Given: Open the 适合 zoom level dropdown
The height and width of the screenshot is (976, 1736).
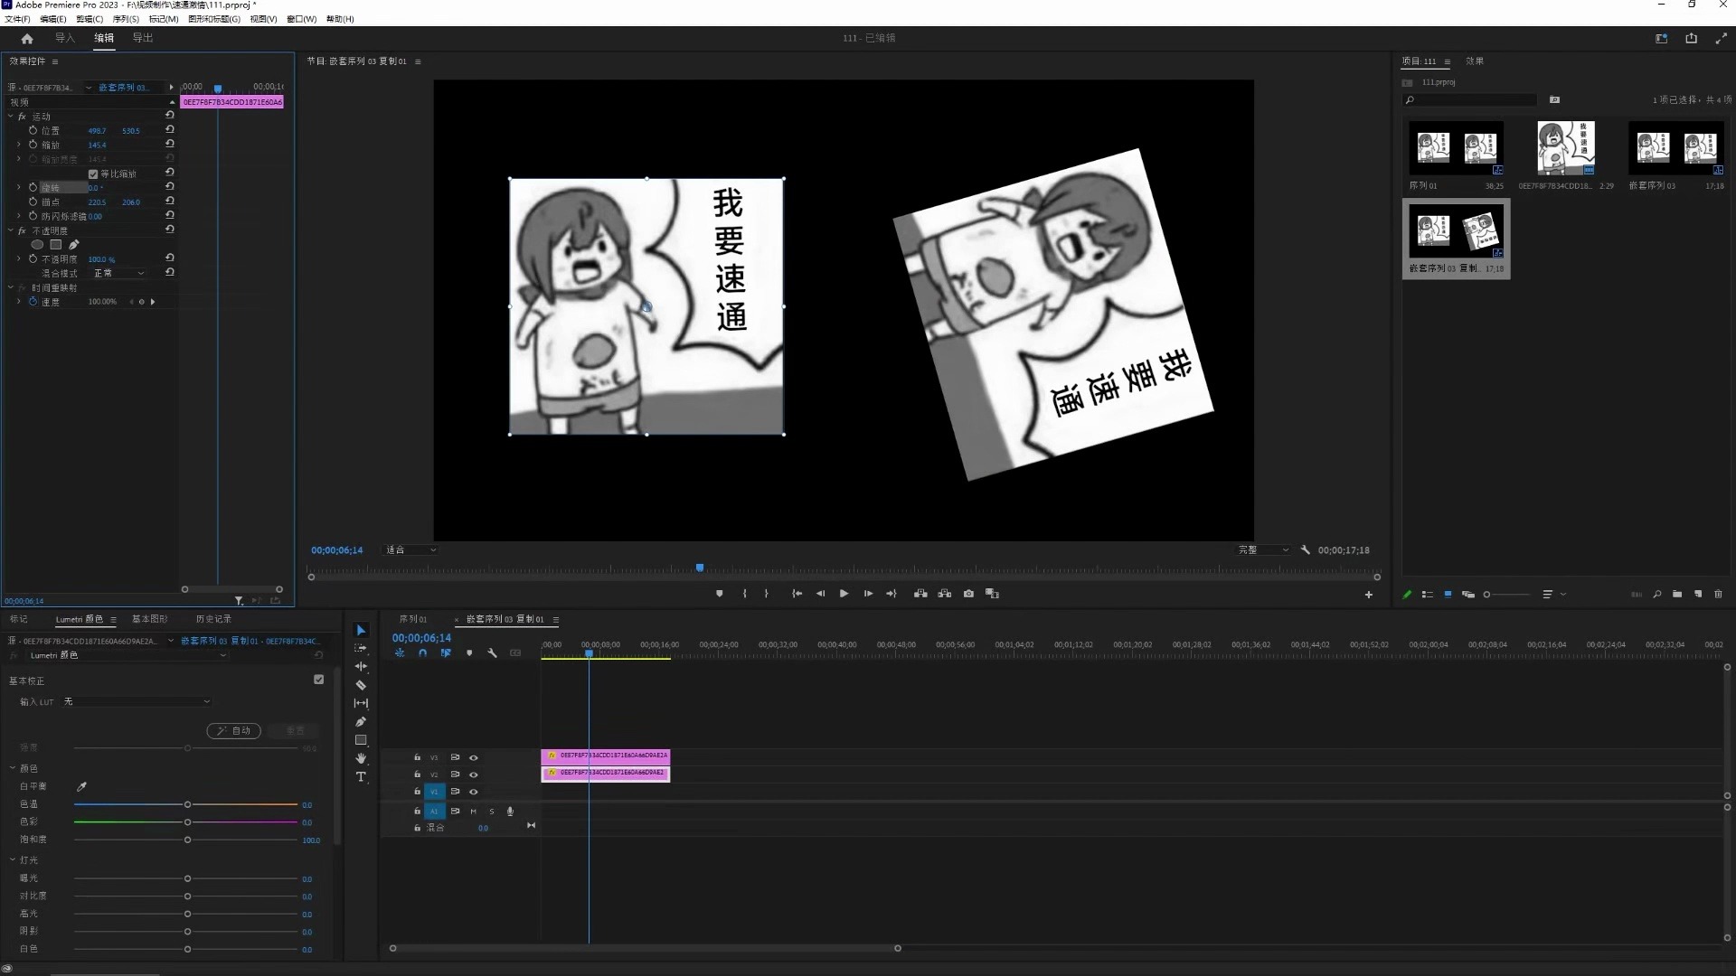Looking at the screenshot, I should tap(411, 549).
